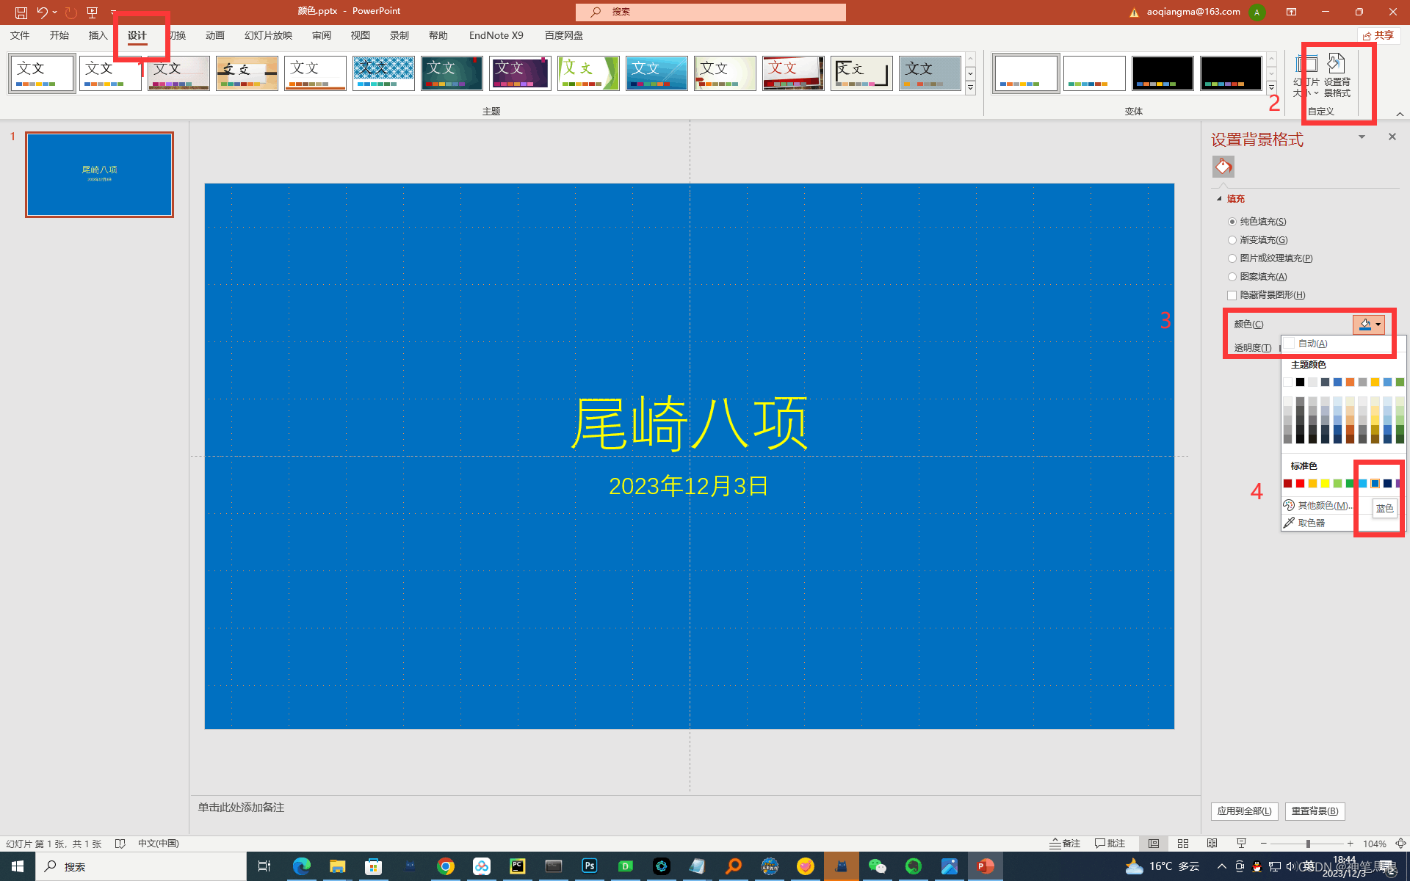Open the Home (开始) tab
Screen dimensions: 1410x881
pyautogui.click(x=59, y=35)
